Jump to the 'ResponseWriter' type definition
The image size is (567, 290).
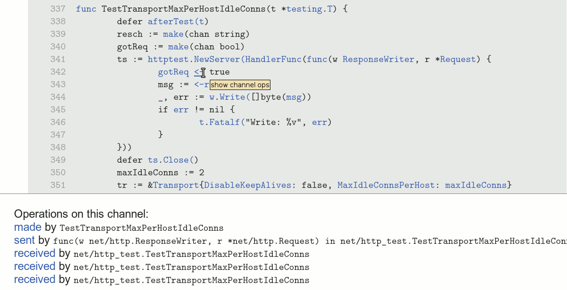pyautogui.click(x=378, y=59)
